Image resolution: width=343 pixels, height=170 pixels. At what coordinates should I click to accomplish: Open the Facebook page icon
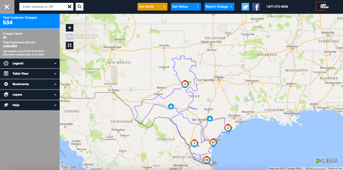256,7
